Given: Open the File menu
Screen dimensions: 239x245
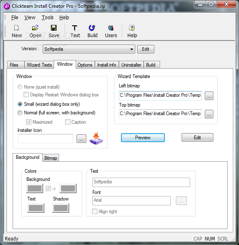Looking at the screenshot, I should (x=15, y=18).
